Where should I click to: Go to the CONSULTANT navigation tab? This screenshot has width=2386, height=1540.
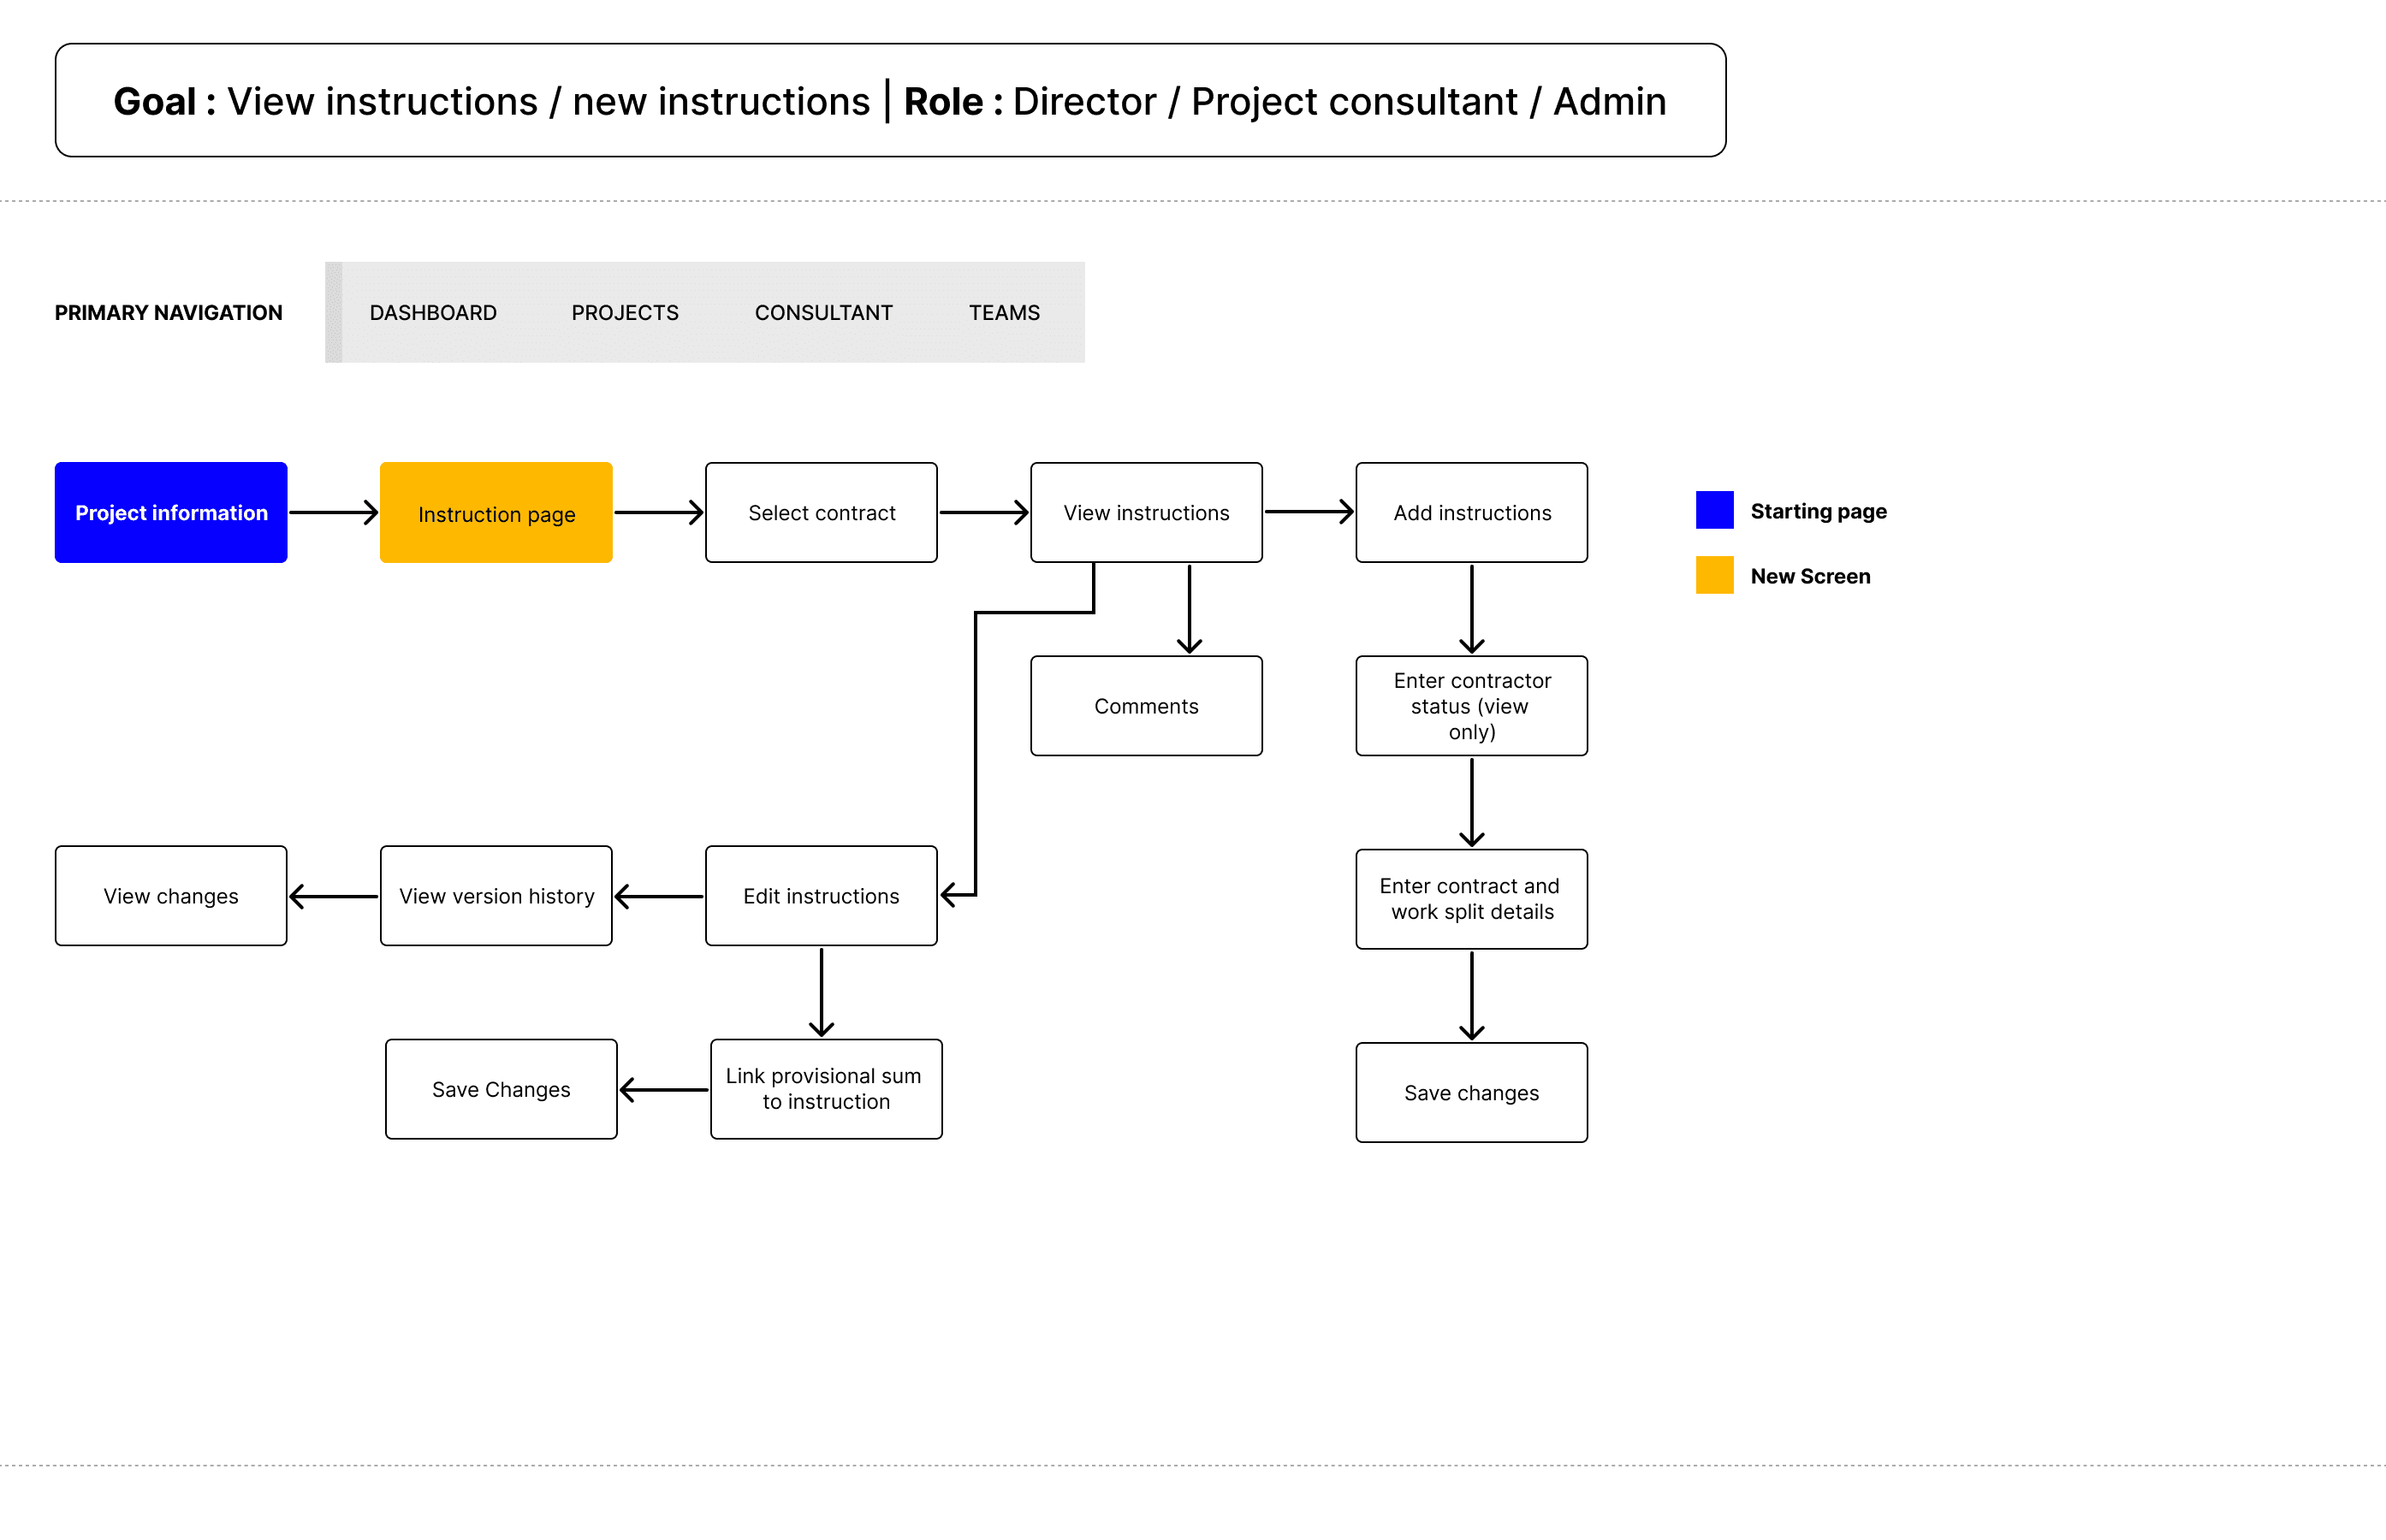coord(823,313)
